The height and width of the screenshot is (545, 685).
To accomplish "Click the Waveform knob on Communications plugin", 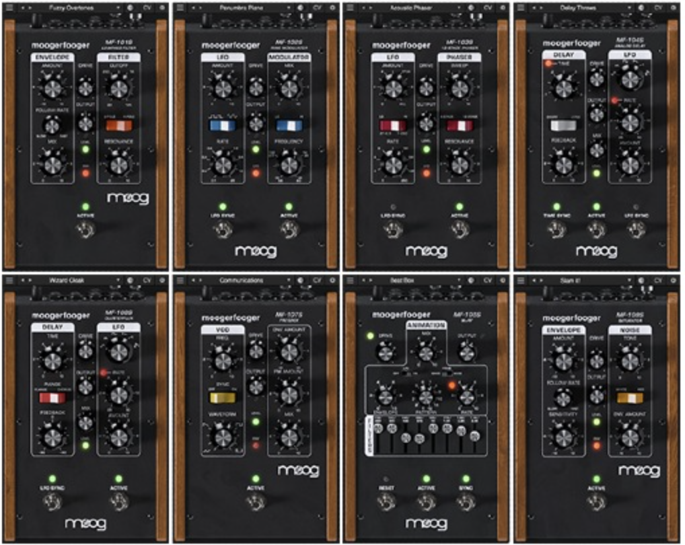I will pos(223,437).
